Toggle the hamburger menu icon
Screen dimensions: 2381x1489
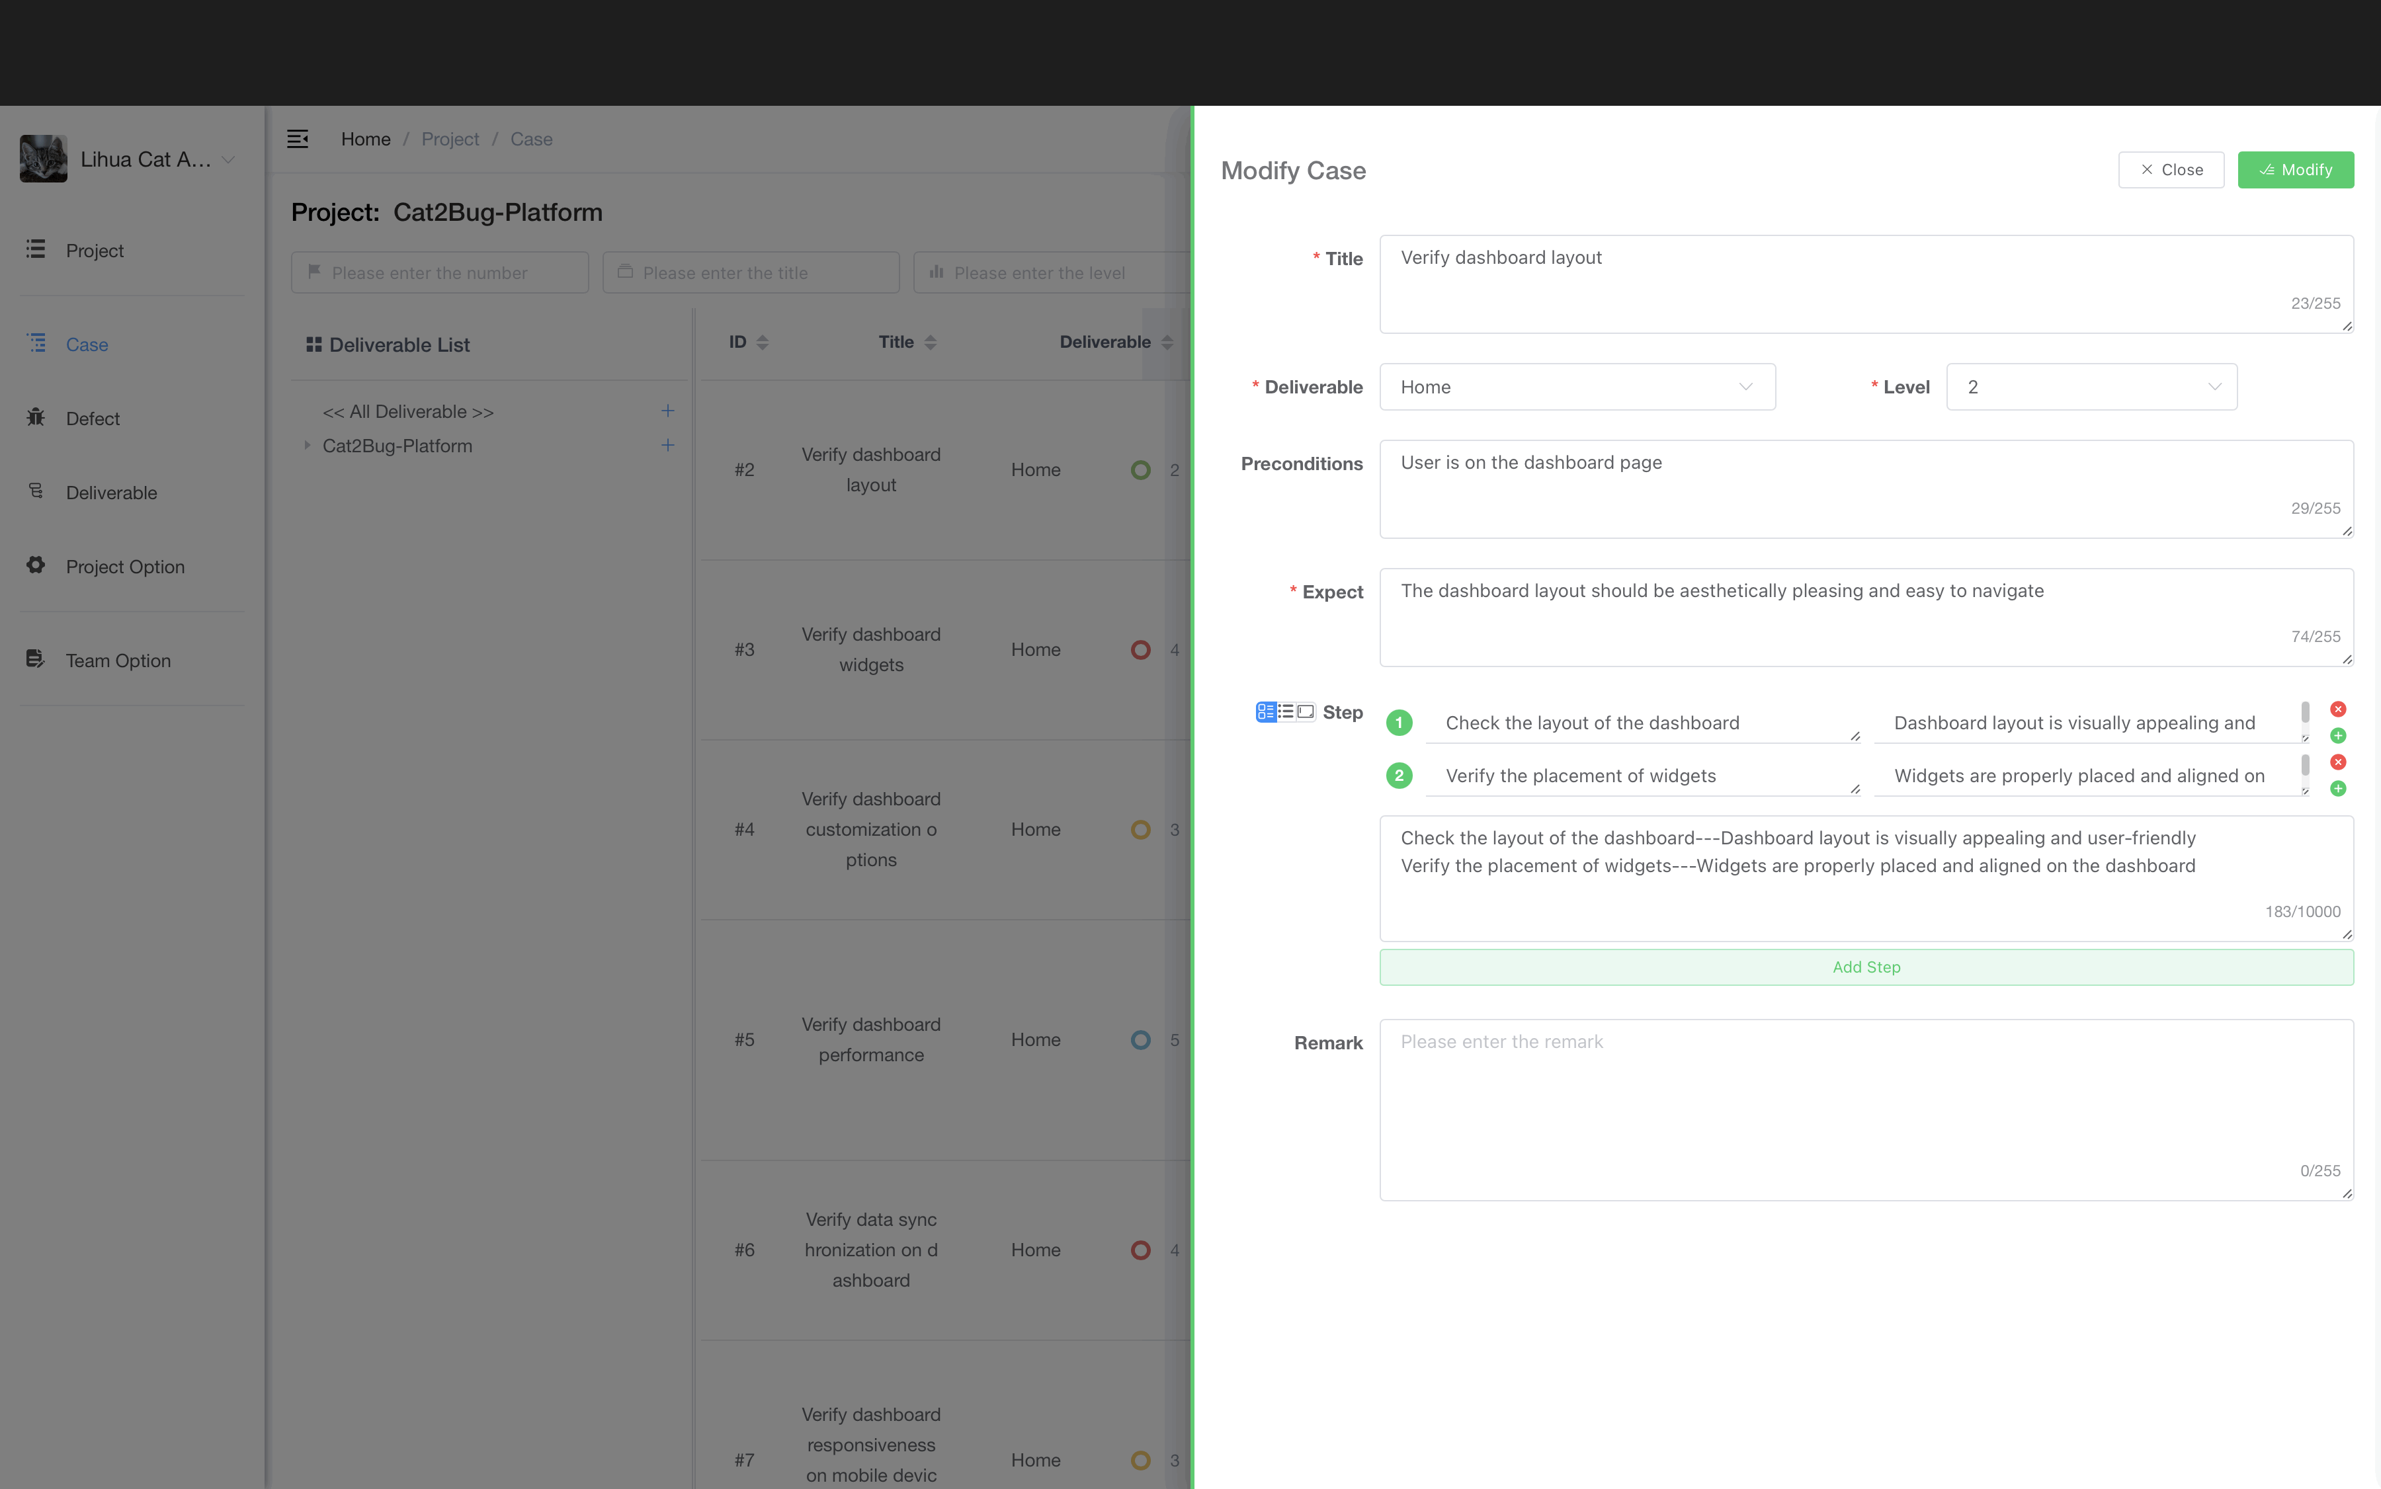297,139
